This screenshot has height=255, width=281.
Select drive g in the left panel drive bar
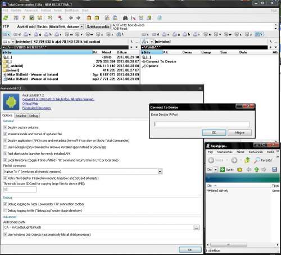tap(38, 34)
